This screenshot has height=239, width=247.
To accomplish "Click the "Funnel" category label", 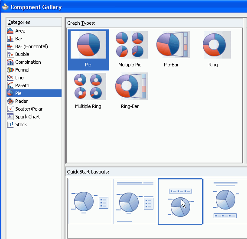I will tap(22, 70).
